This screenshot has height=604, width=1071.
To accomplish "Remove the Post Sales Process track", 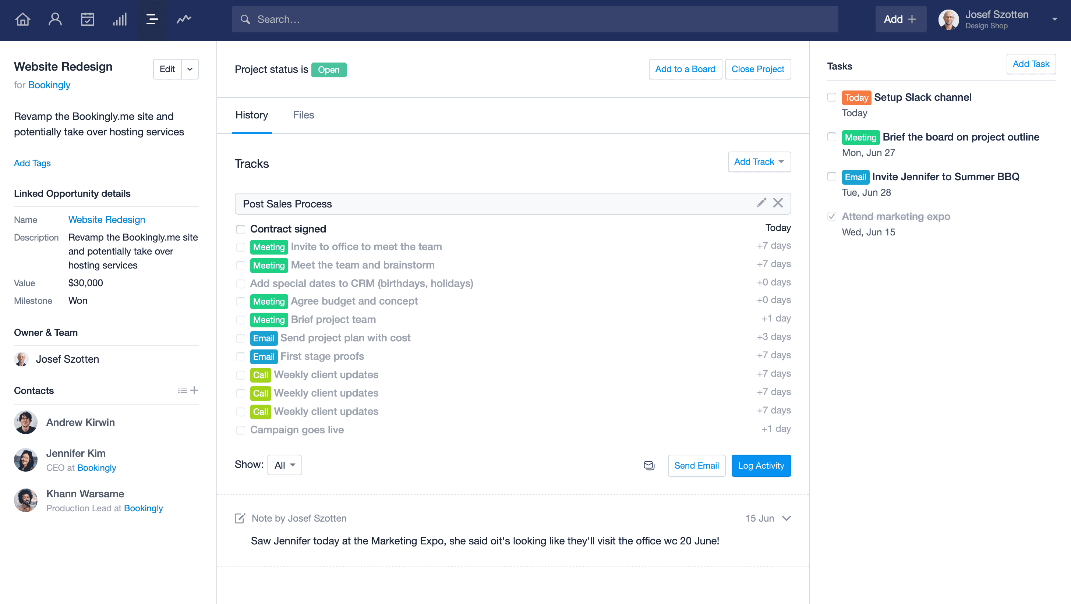I will click(x=778, y=203).
